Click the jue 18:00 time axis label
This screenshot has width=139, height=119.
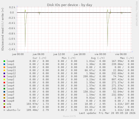pyautogui.click(x=80, y=54)
